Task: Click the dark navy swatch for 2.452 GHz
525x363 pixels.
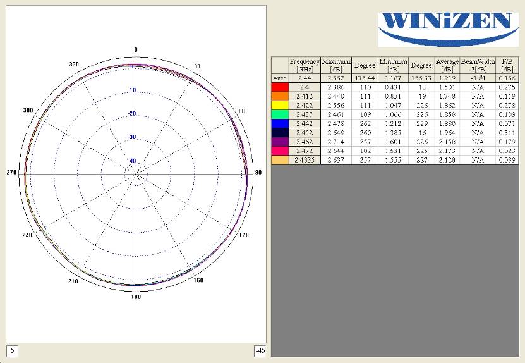Action: tap(280, 133)
